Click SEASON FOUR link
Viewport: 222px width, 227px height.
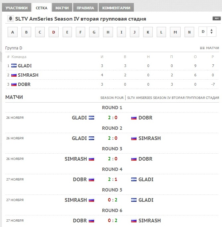coord(112,98)
